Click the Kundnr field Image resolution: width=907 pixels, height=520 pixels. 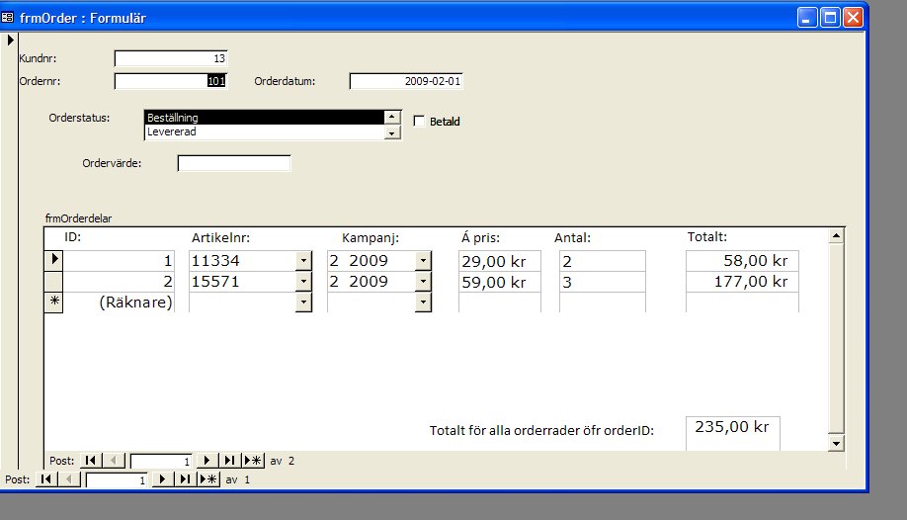tap(171, 58)
